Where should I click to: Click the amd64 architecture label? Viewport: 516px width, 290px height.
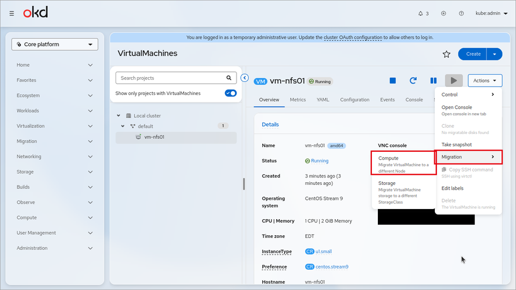tap(336, 146)
